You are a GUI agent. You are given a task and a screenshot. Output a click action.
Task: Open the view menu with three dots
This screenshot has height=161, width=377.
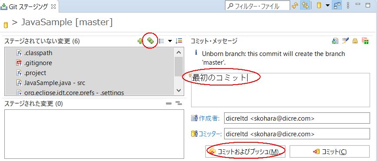348,6
